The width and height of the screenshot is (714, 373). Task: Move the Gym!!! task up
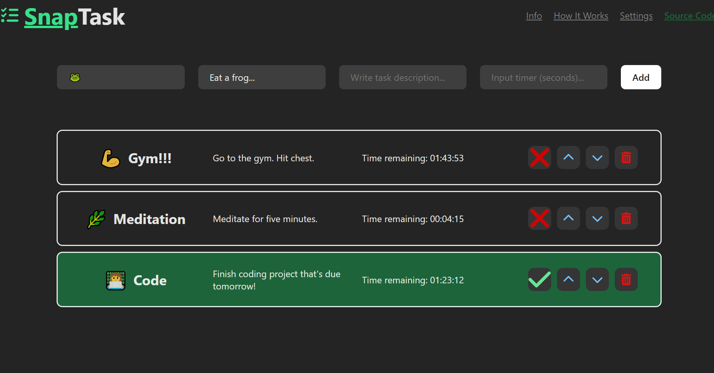click(x=568, y=157)
